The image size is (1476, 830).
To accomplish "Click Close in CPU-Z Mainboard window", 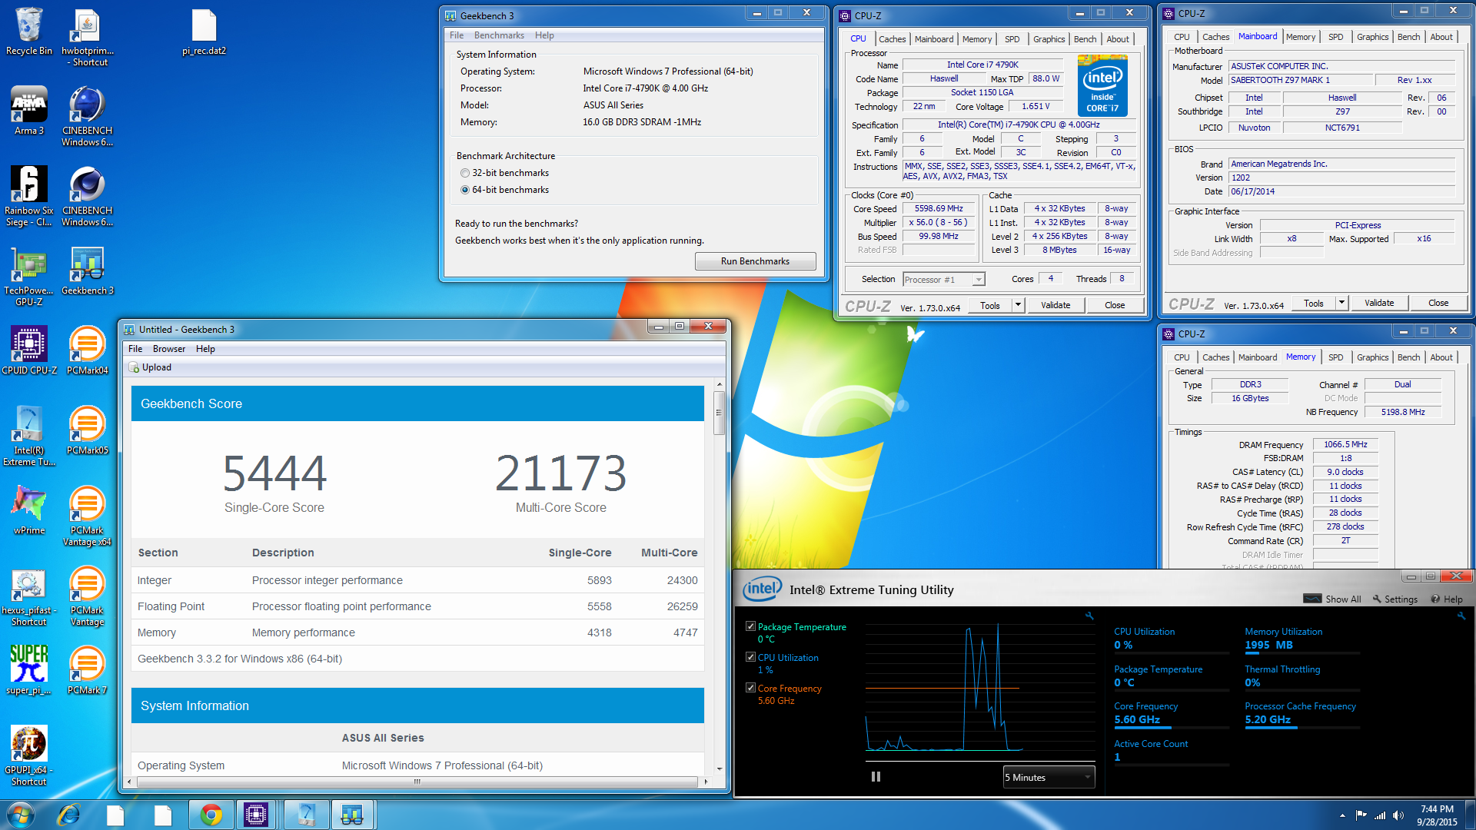I will point(1438,303).
